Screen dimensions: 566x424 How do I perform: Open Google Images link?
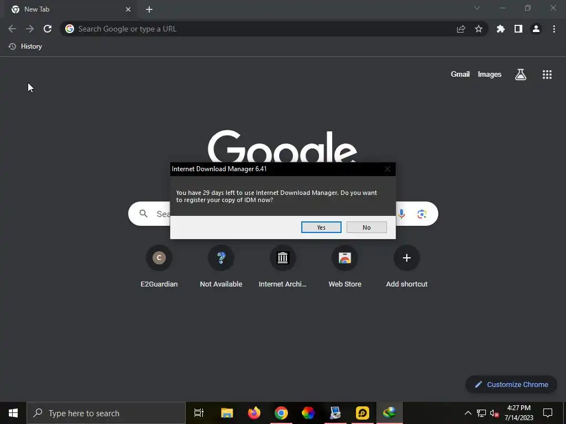click(490, 75)
